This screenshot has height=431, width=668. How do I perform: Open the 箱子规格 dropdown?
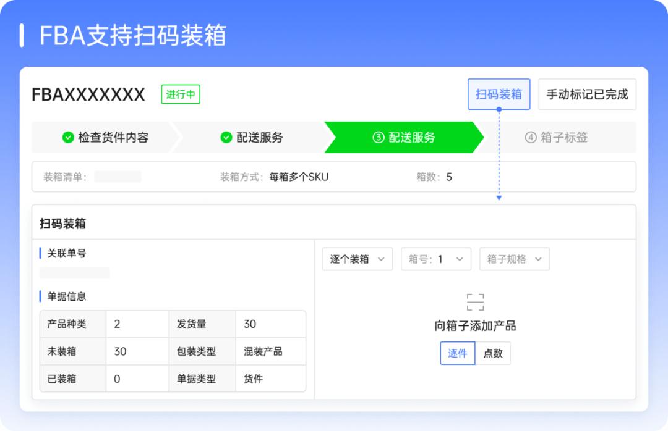(x=515, y=259)
